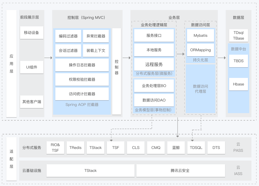Viewport: 259px width, 186px height.
Task: Open the 业务处理层BO block
Action: (154, 85)
